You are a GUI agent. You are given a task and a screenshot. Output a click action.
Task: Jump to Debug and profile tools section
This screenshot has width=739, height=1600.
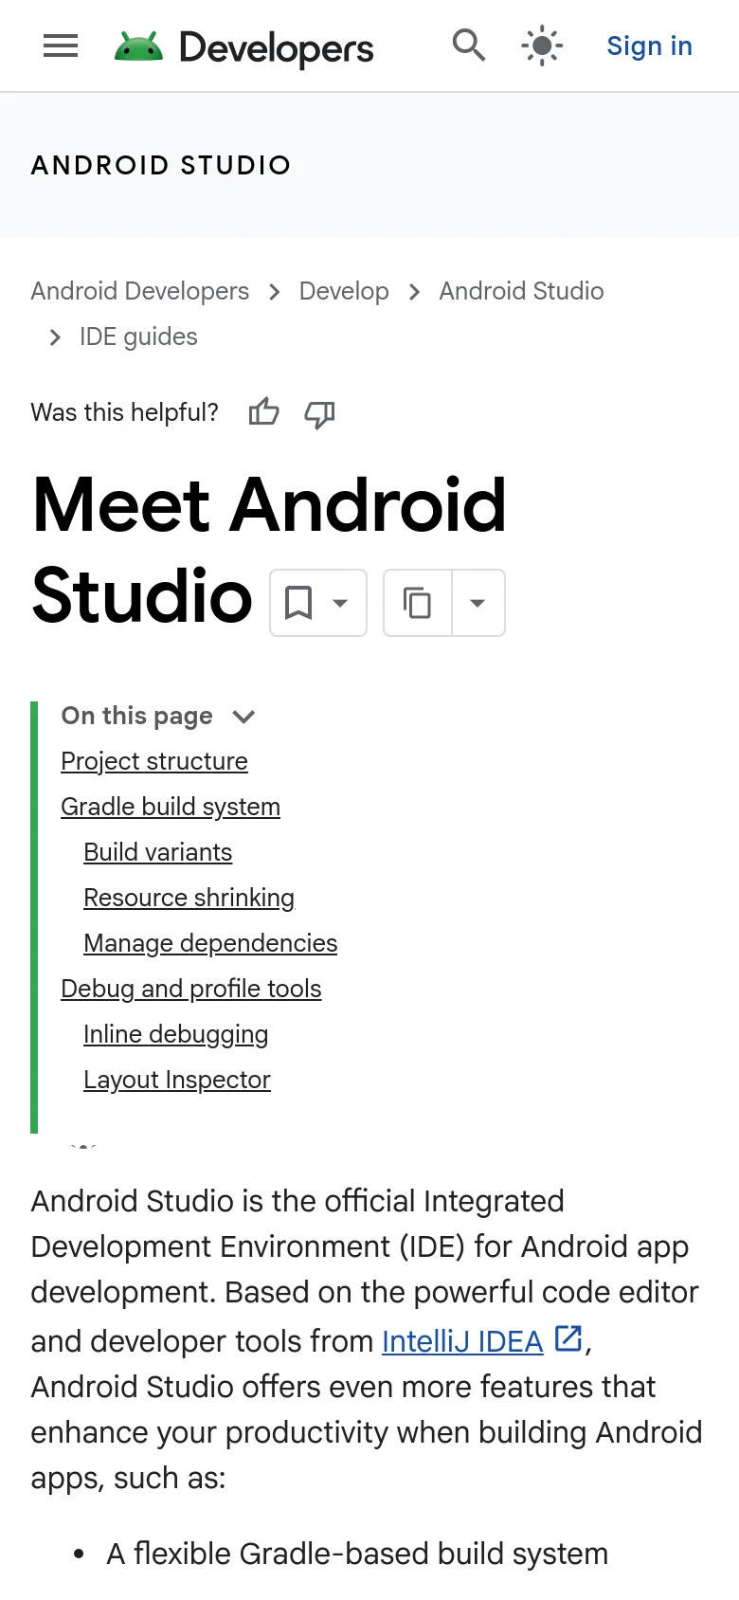[x=191, y=989]
